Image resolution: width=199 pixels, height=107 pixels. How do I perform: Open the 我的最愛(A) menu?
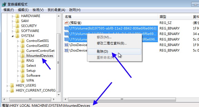(x=56, y=10)
